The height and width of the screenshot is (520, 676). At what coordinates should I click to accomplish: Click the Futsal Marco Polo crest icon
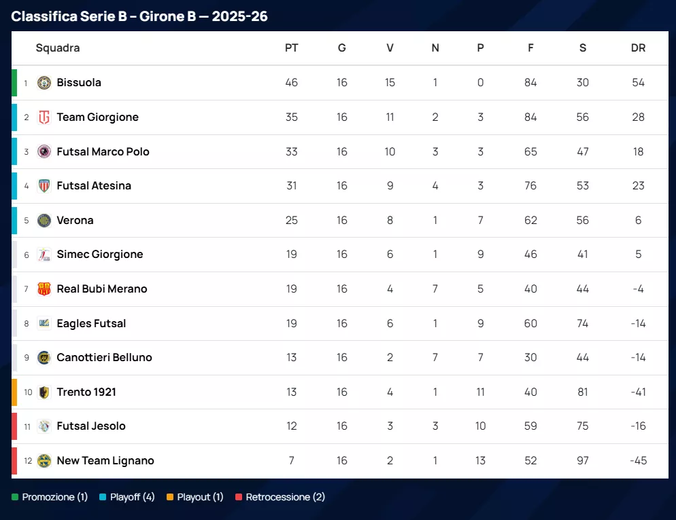(44, 151)
